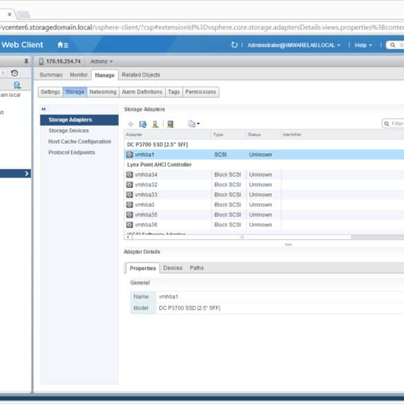Click the 'Unknown' status of vmhba36
Image resolution: width=404 pixels, height=404 pixels.
(x=260, y=224)
